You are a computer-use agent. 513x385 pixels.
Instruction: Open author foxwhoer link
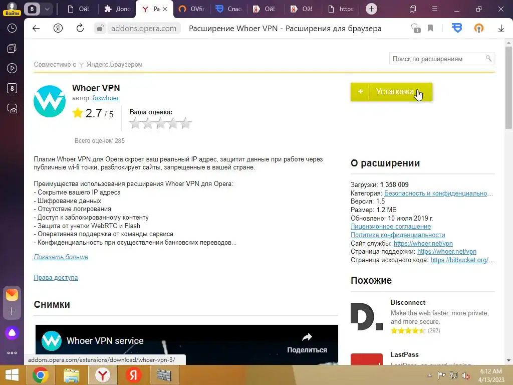[x=105, y=98]
